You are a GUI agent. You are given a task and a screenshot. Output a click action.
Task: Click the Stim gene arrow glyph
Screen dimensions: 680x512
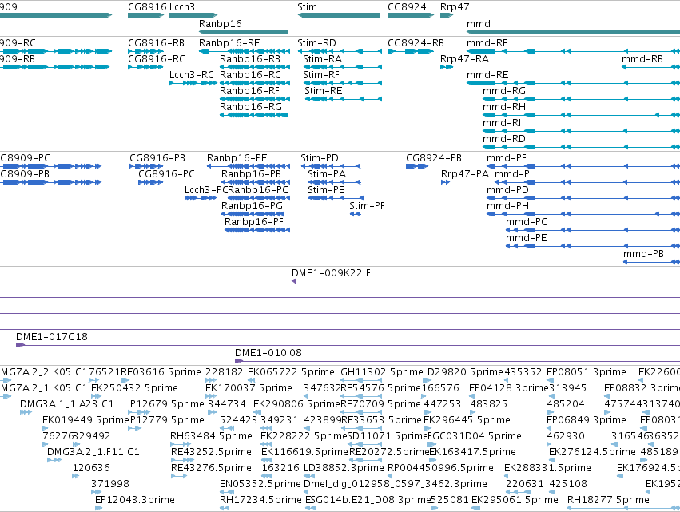pyautogui.click(x=339, y=15)
